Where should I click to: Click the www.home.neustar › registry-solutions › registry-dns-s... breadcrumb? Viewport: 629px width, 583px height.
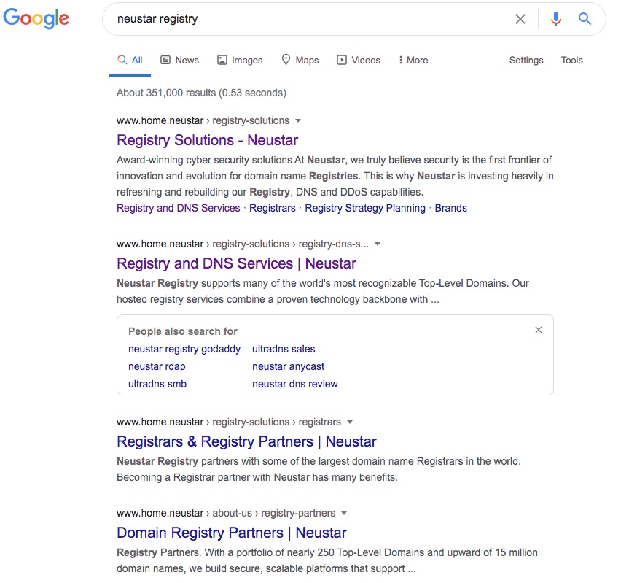(243, 244)
